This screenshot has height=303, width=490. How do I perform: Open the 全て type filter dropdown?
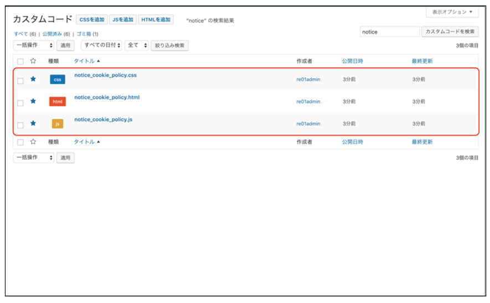137,45
